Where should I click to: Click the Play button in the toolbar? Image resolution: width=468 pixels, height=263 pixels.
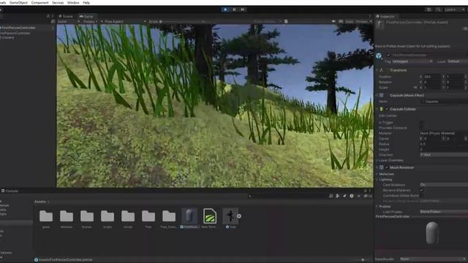tap(225, 9)
